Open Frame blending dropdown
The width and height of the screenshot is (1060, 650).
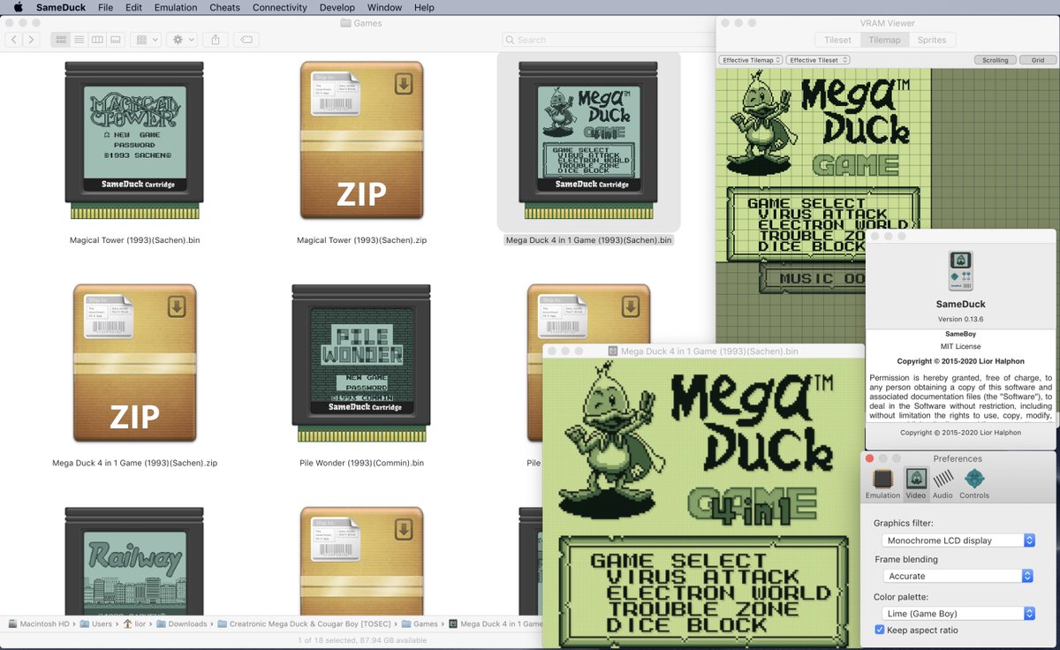(x=958, y=576)
